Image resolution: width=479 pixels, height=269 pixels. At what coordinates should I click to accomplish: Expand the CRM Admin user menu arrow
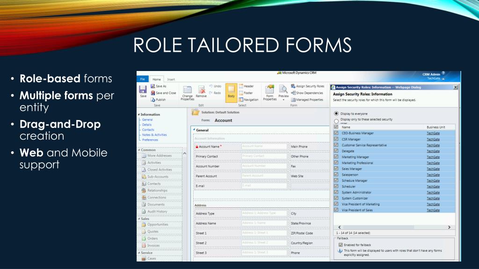coord(443,78)
